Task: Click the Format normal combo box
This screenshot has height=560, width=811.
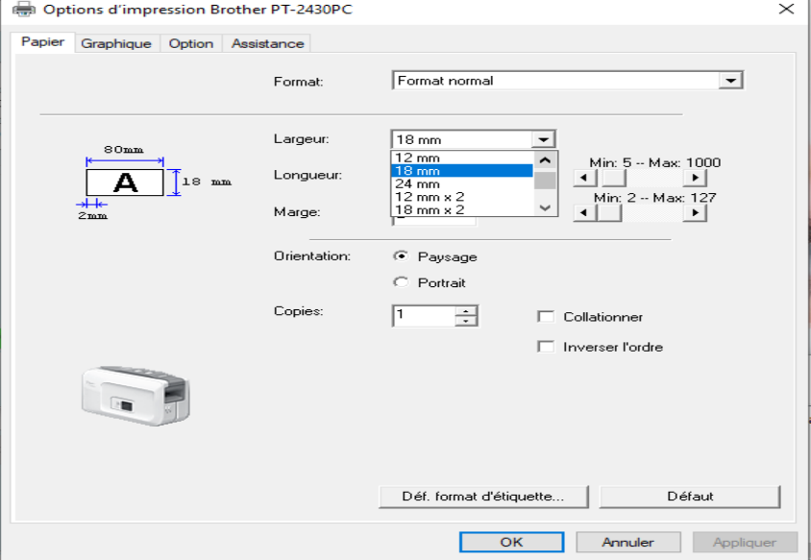Action: coord(567,81)
